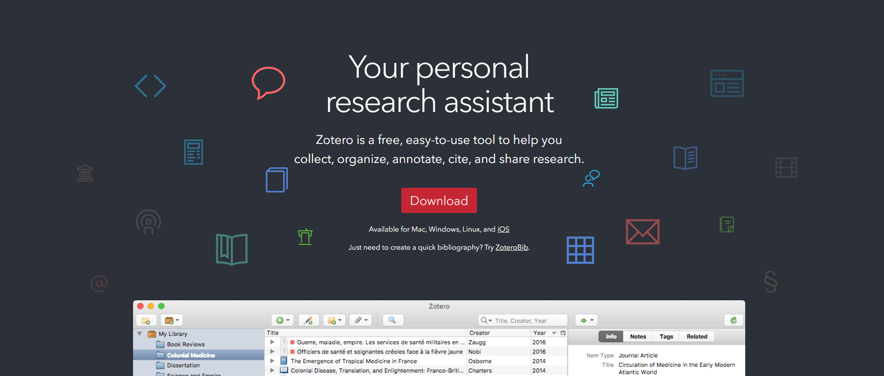The width and height of the screenshot is (884, 376).
Task: Click the Year column sort arrow
Action: tap(554, 333)
